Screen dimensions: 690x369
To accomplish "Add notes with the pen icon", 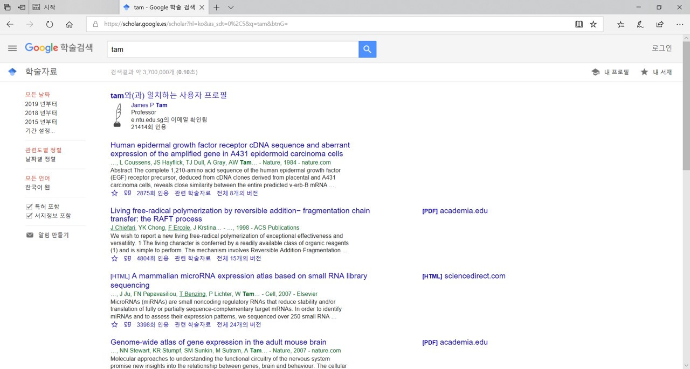I will pyautogui.click(x=640, y=24).
